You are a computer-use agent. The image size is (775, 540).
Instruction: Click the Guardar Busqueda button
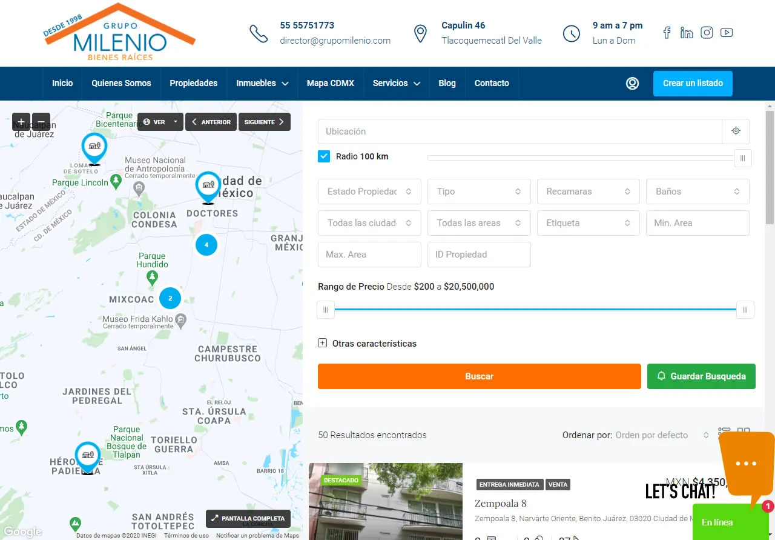point(701,376)
